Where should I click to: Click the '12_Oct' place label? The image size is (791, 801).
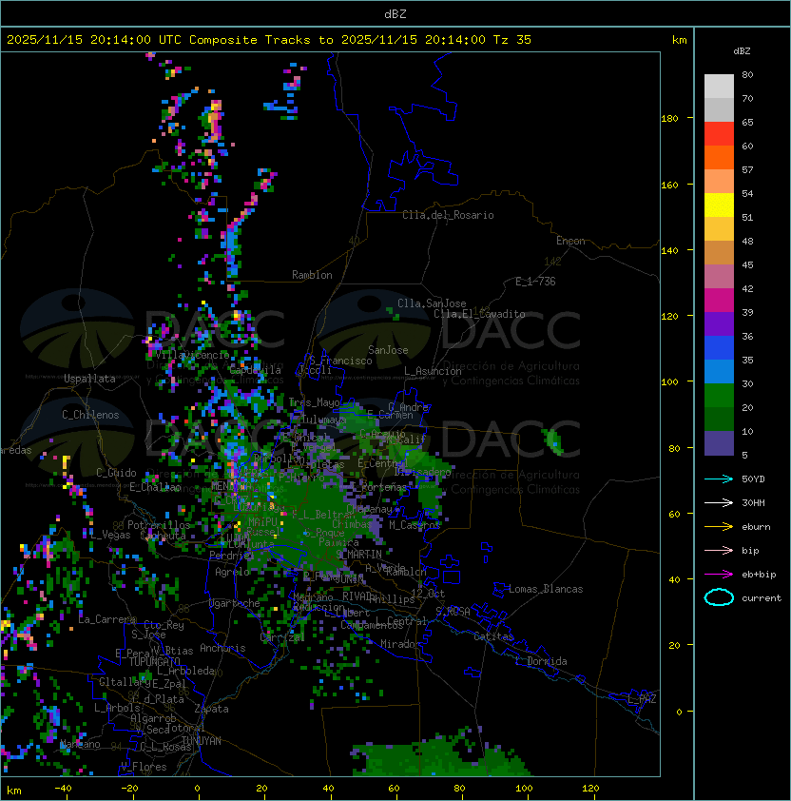point(428,594)
